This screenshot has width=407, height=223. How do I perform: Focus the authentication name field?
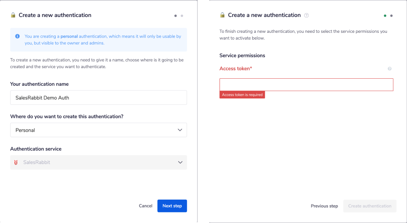98,98
